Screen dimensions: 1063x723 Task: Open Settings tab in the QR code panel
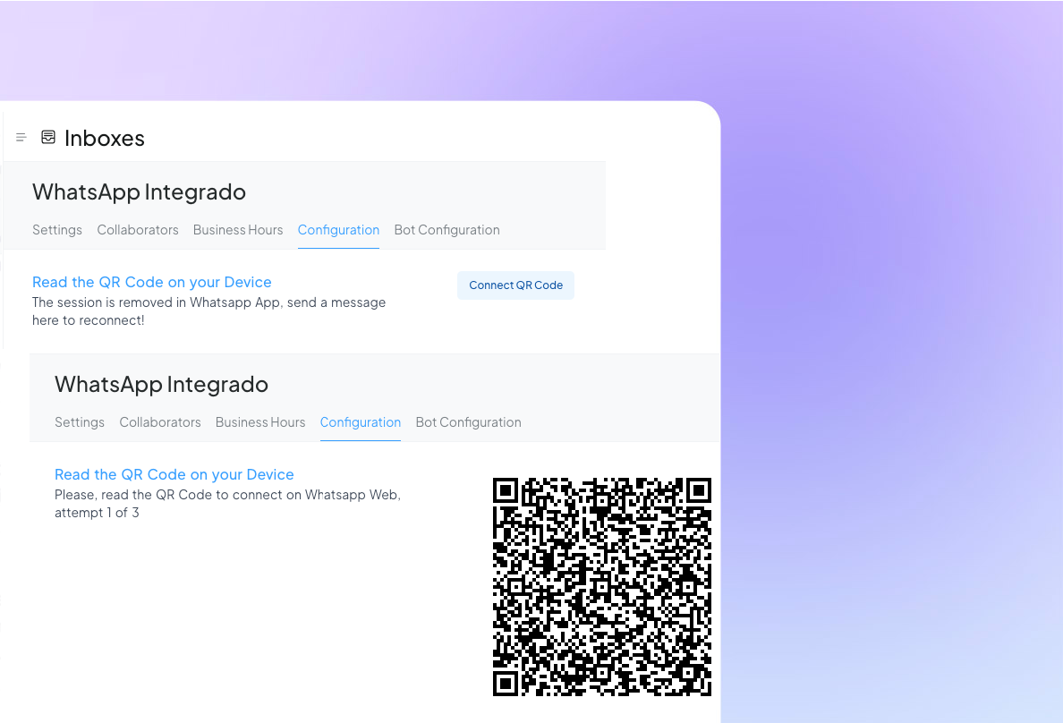point(80,422)
